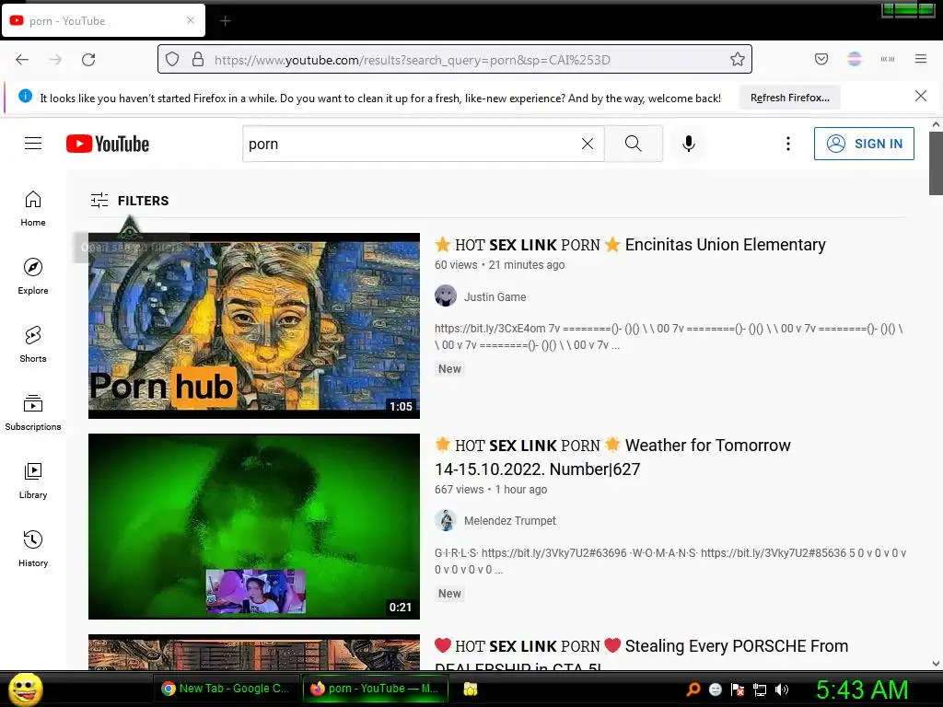
Task: View site security via padlock icon
Action: tap(198, 59)
